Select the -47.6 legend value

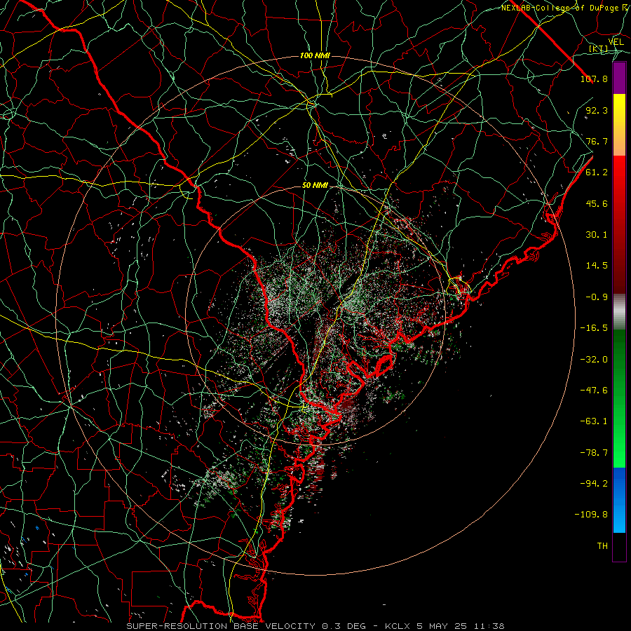pos(594,391)
